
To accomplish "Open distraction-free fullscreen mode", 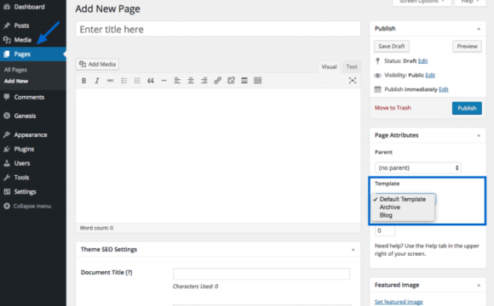I will pyautogui.click(x=353, y=81).
